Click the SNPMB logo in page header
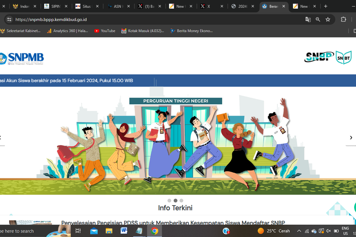The width and height of the screenshot is (356, 237). pyautogui.click(x=22, y=58)
